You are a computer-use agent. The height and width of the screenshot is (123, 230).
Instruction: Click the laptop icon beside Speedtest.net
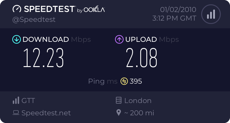pyautogui.click(x=16, y=113)
